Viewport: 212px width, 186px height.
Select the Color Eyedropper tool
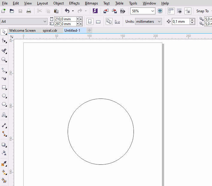click(4, 164)
